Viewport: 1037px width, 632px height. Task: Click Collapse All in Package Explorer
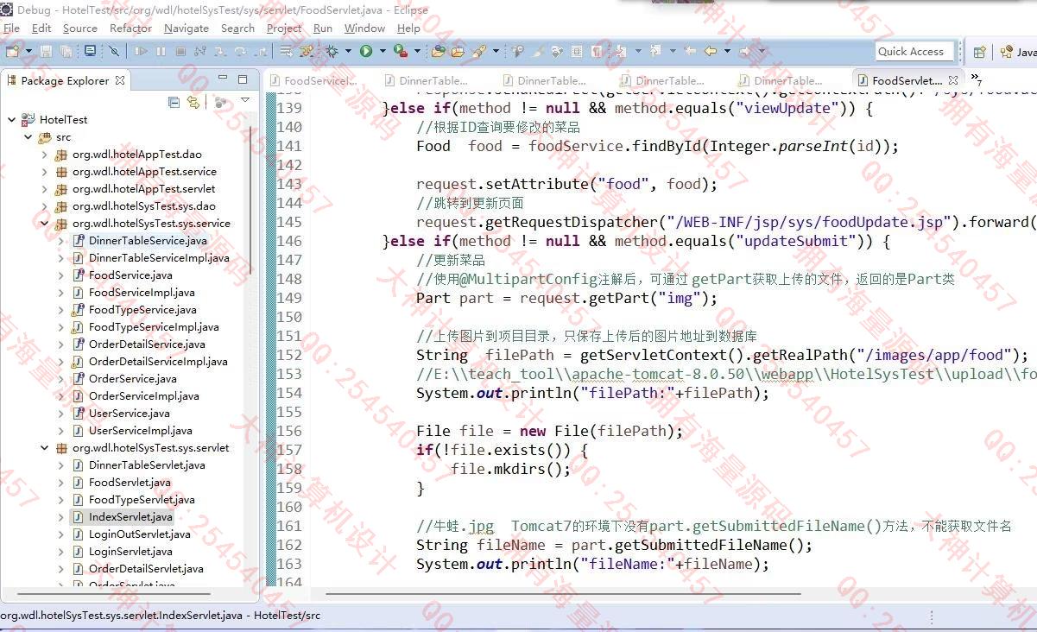pos(174,102)
